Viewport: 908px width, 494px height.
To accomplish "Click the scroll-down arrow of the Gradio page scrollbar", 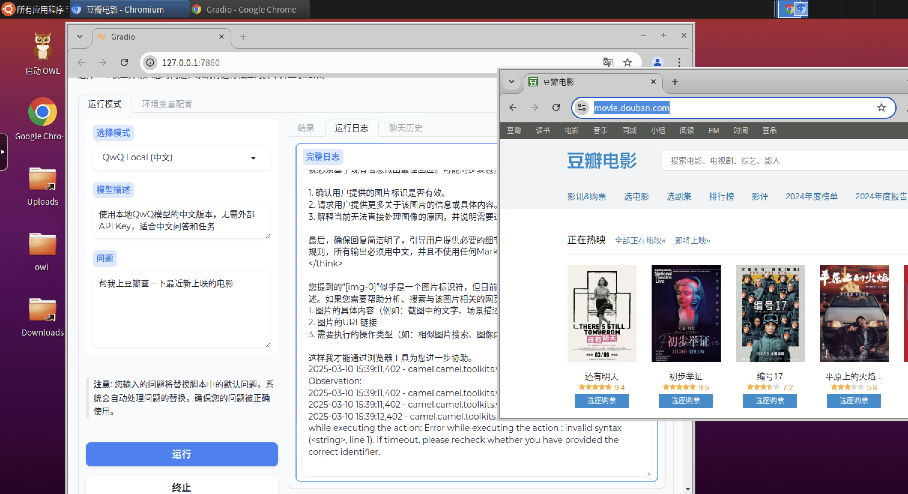I will coord(688,489).
